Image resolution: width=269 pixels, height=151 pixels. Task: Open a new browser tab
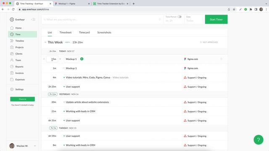(134, 4)
